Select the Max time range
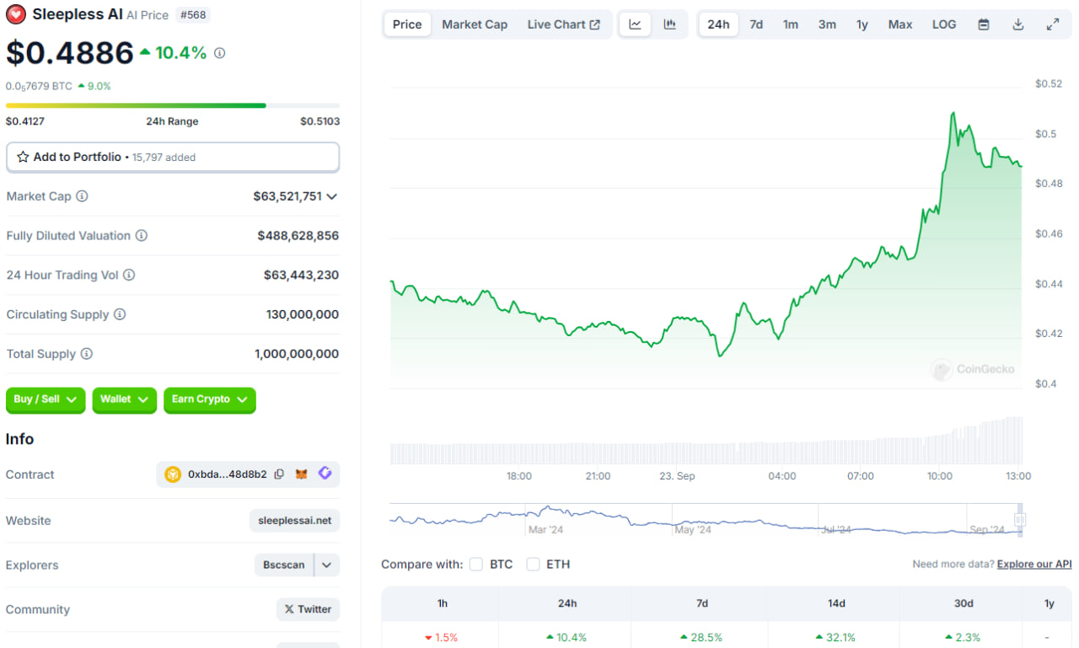The width and height of the screenshot is (1079, 648). (900, 24)
